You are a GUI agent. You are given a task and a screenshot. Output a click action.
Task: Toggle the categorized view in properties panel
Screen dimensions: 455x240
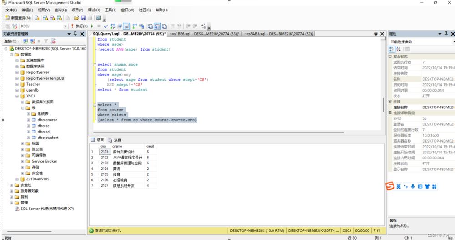[392, 49]
